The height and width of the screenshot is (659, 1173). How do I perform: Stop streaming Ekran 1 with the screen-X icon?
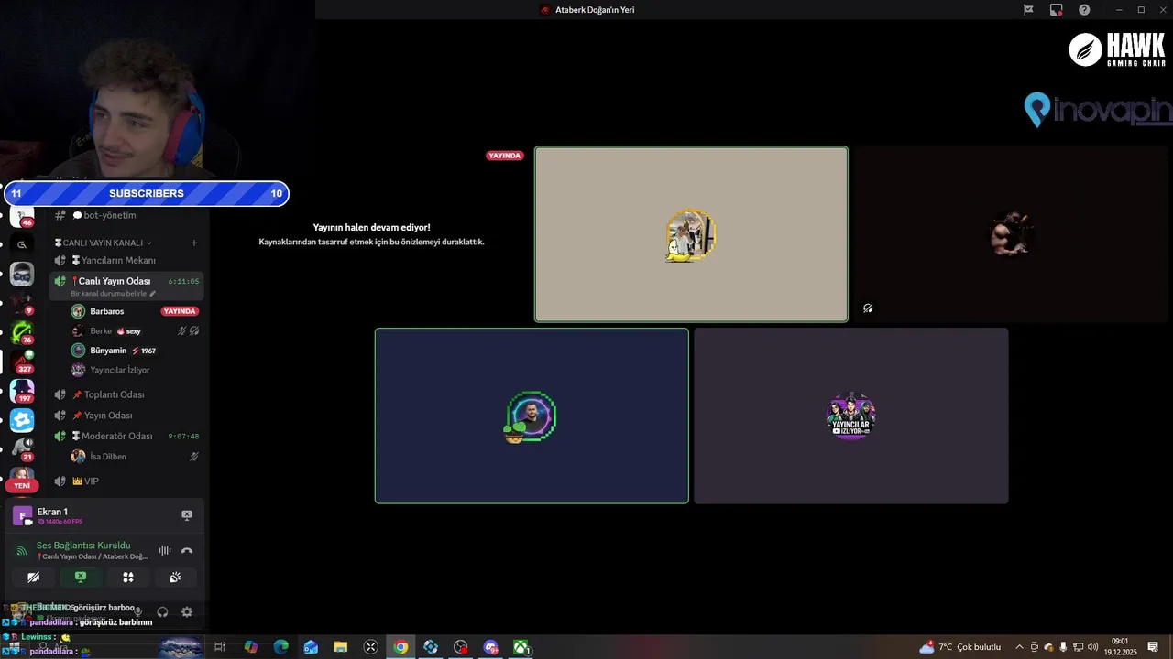click(187, 515)
